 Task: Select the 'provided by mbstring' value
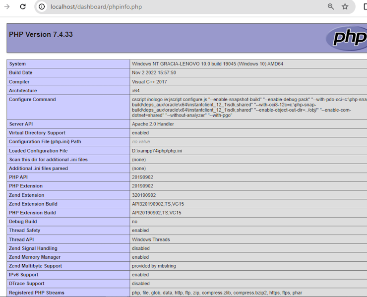[x=154, y=266]
